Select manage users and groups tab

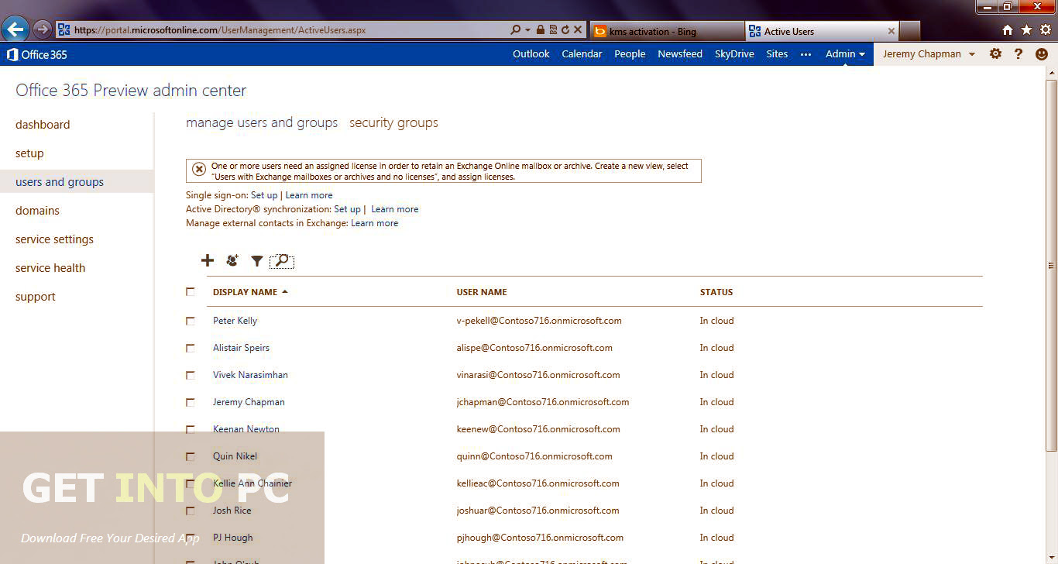click(262, 122)
